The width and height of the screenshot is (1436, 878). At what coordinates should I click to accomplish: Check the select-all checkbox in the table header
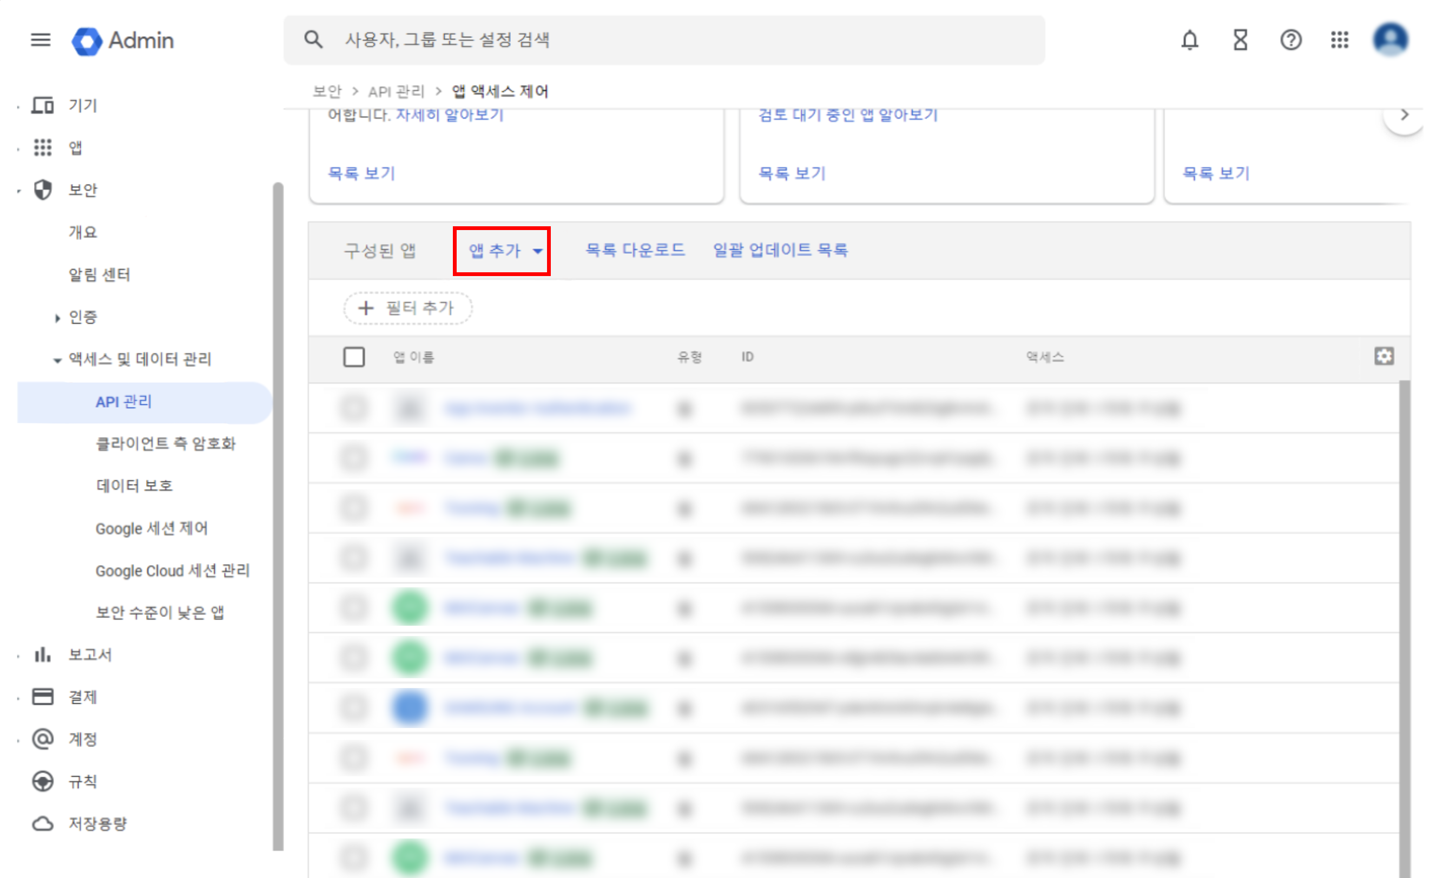pyautogui.click(x=354, y=356)
